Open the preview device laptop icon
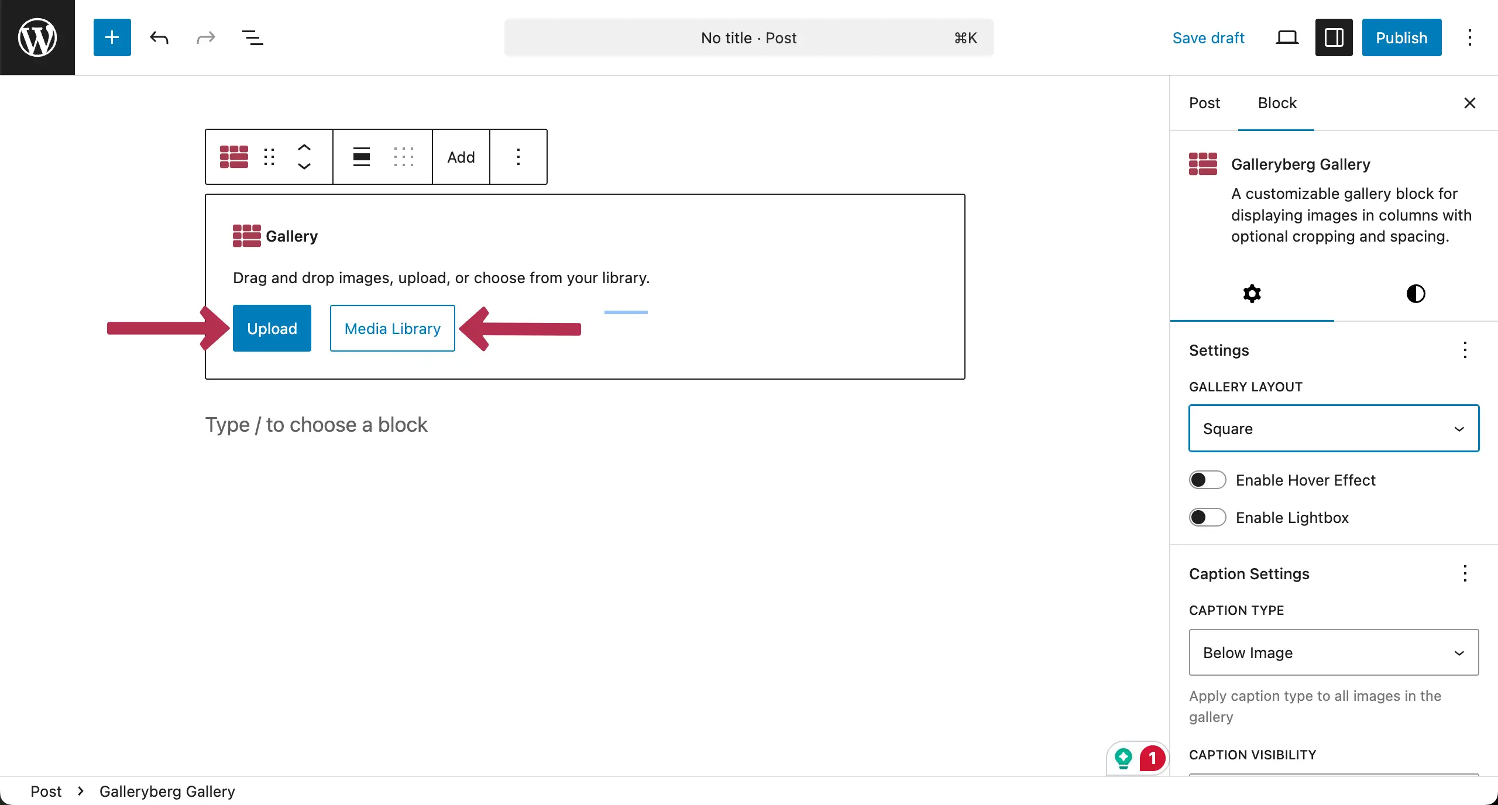The width and height of the screenshot is (1498, 805). click(1287, 37)
